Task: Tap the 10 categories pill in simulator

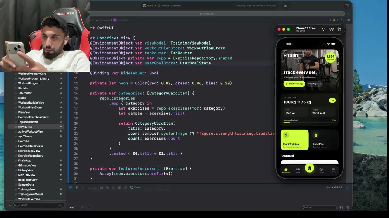Action: pos(315,84)
